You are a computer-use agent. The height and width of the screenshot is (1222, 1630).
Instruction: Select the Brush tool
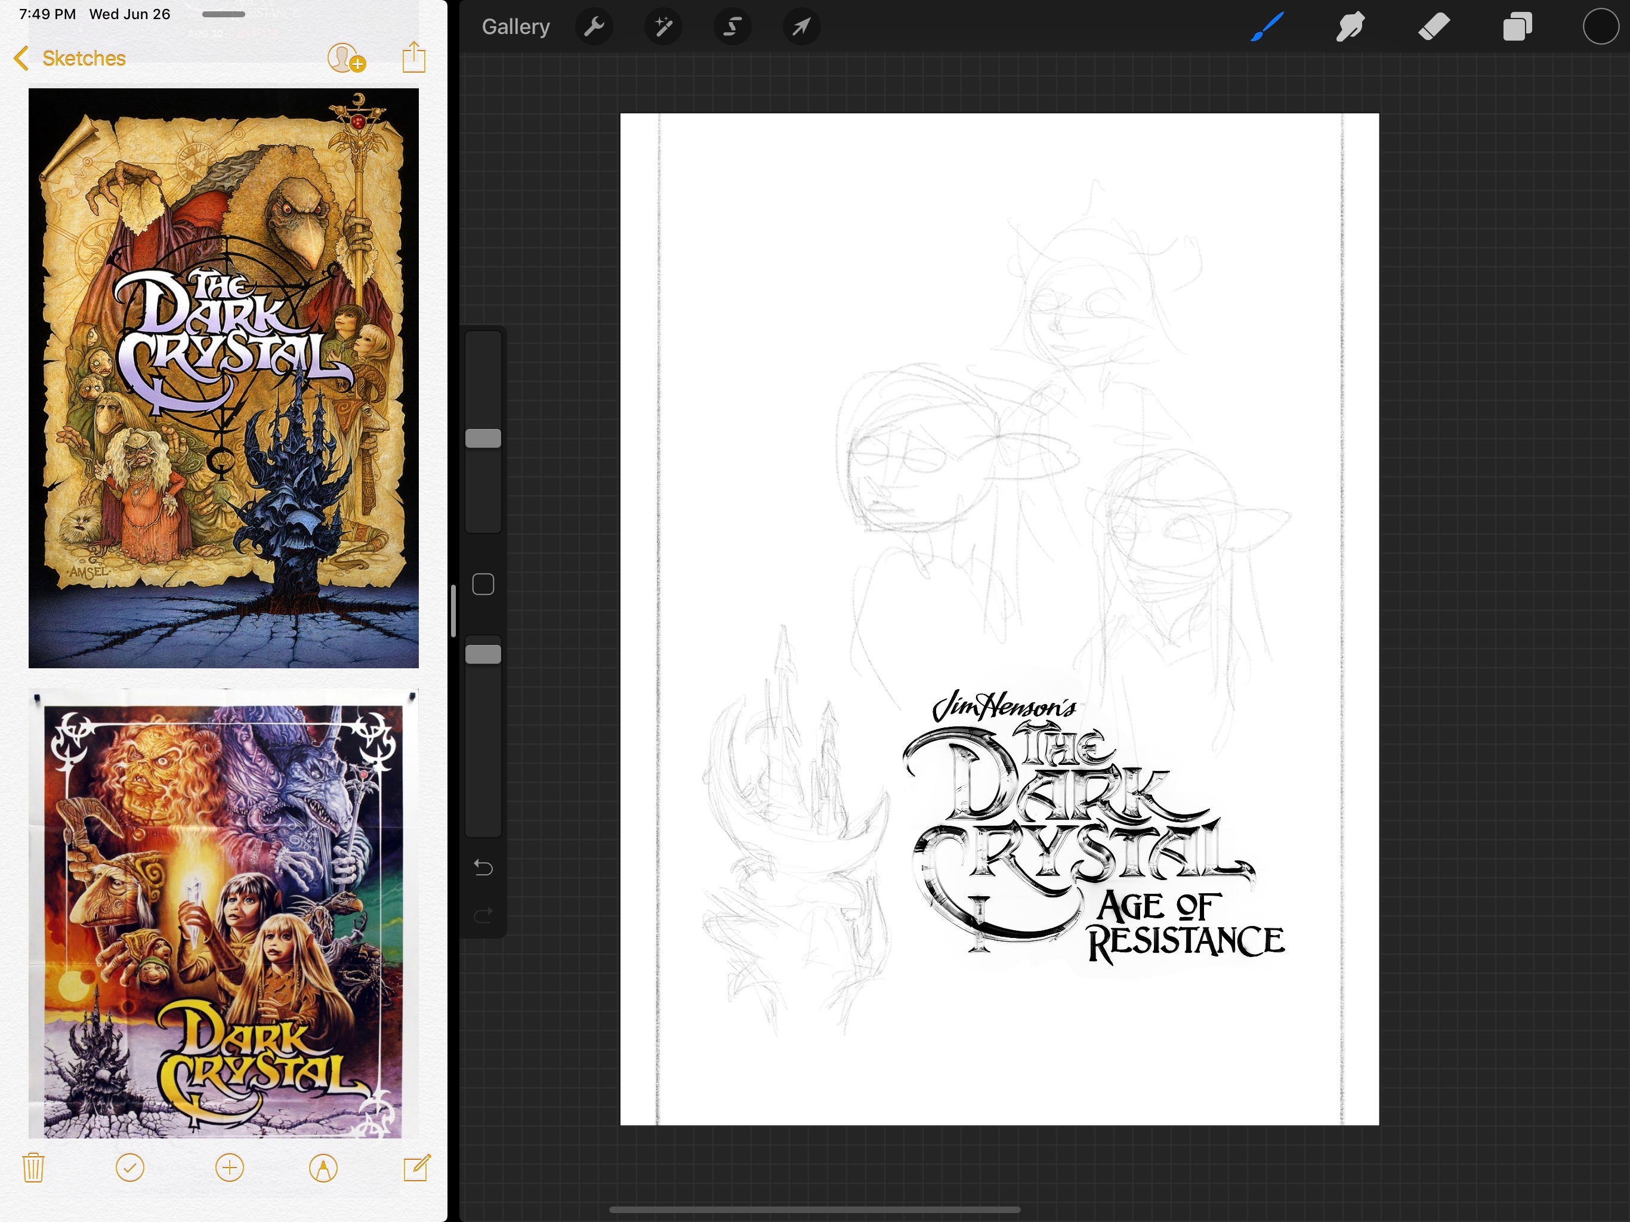pyautogui.click(x=1267, y=27)
